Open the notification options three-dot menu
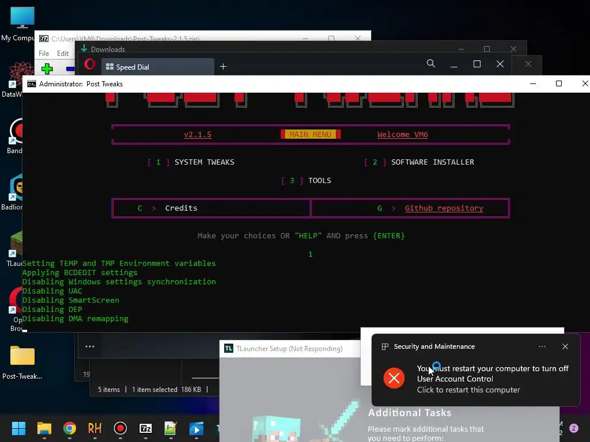 542,346
